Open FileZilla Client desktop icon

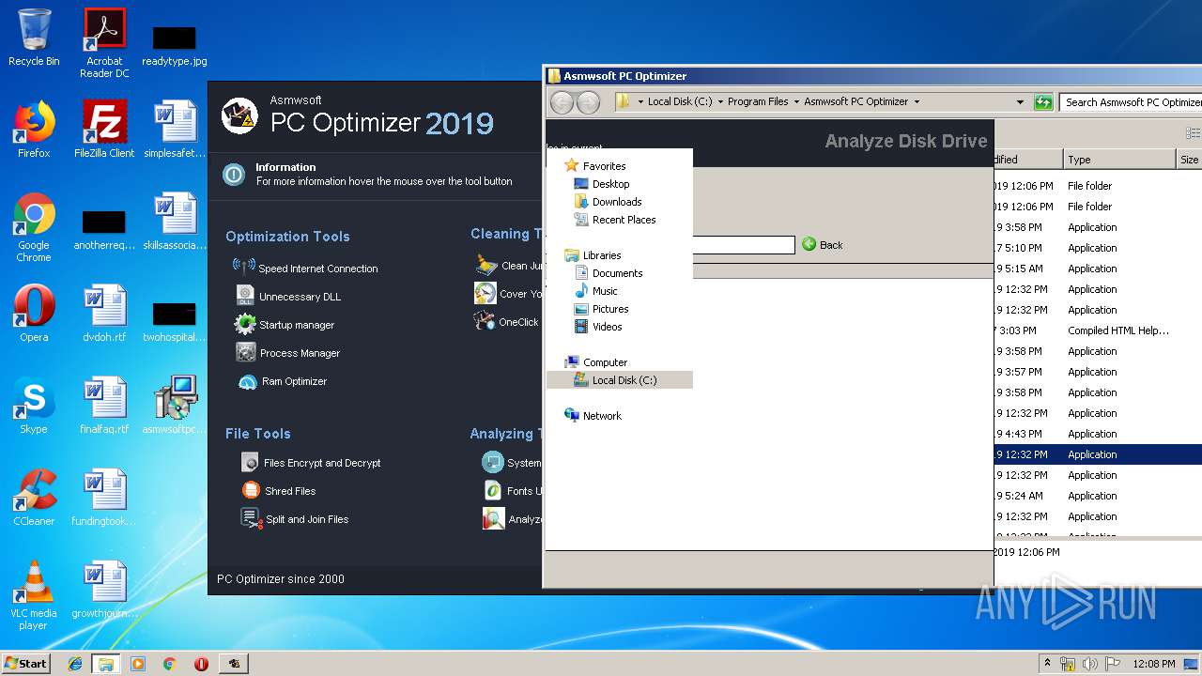pos(104,129)
